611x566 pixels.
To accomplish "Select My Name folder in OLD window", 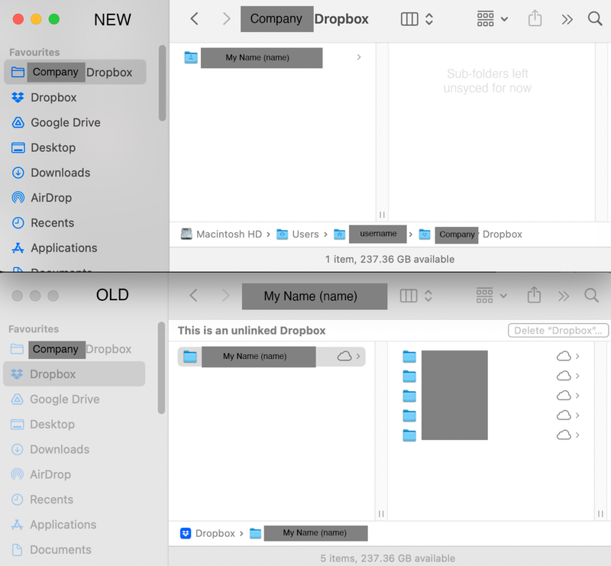I will [272, 357].
